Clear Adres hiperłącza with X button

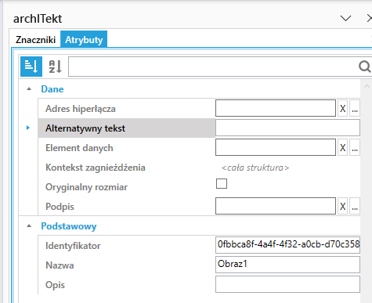[x=342, y=108]
